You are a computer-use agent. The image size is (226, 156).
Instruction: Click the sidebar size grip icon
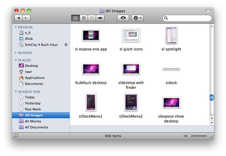pyautogui.click(x=16, y=136)
